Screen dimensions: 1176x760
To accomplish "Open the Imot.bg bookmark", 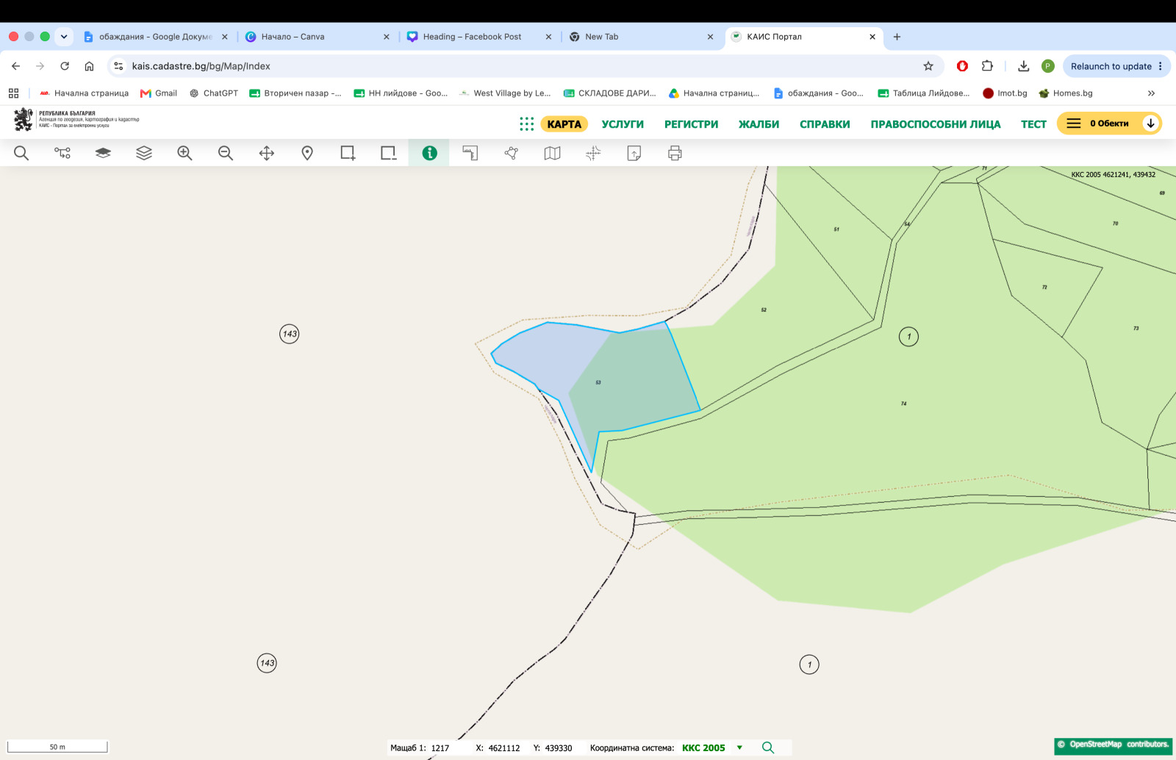I will pos(1005,93).
